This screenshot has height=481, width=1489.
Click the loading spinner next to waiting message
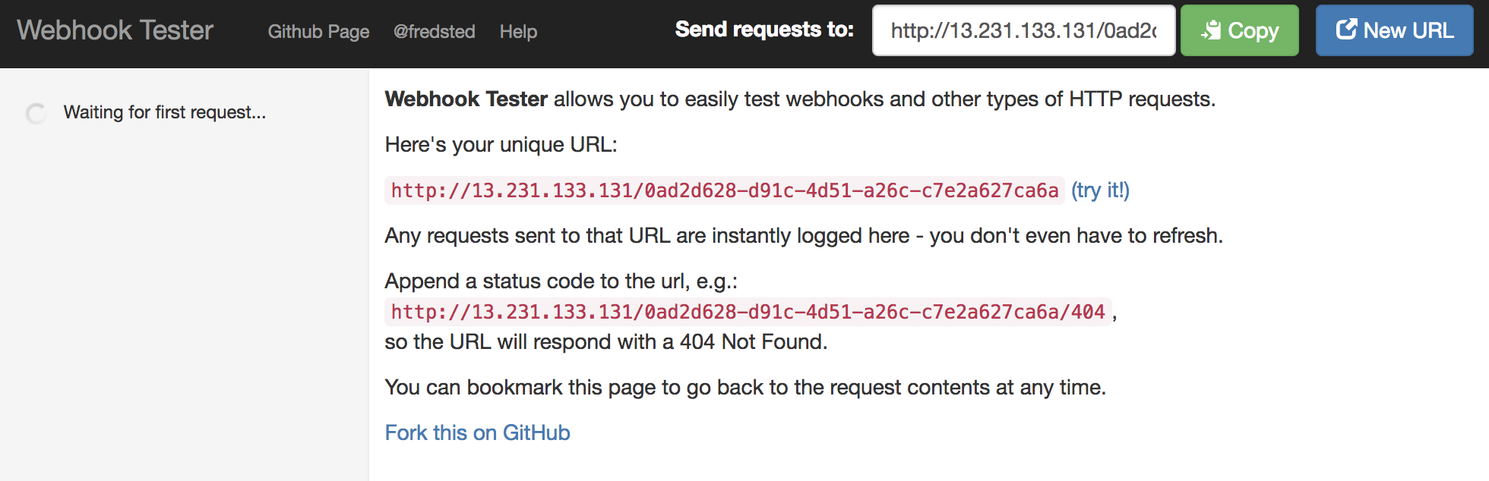(36, 114)
